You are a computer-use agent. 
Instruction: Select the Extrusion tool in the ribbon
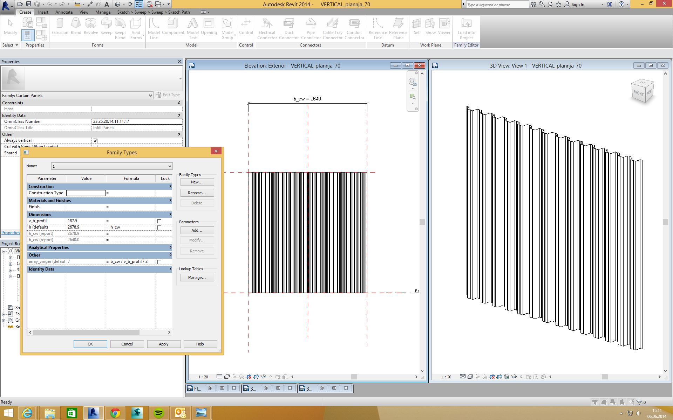[60, 27]
